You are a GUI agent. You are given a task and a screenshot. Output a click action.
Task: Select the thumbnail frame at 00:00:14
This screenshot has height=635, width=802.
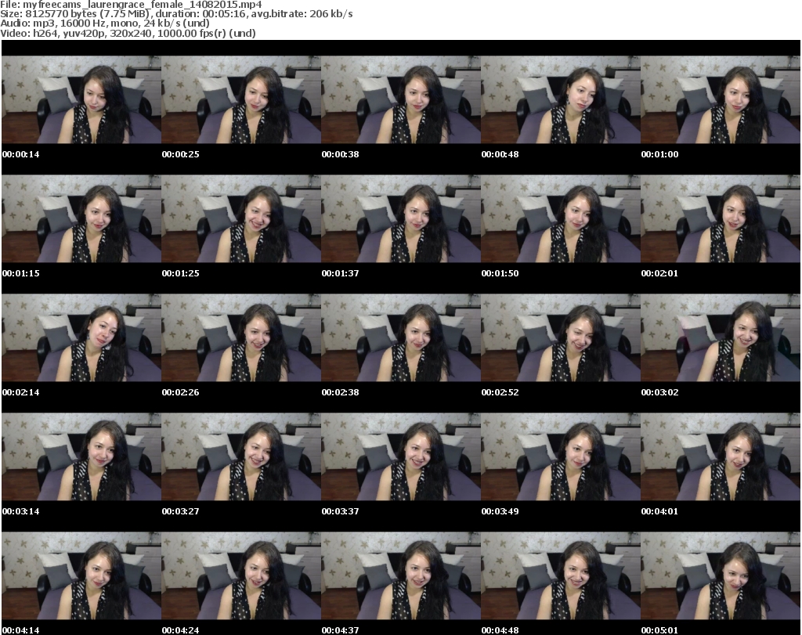pos(81,99)
